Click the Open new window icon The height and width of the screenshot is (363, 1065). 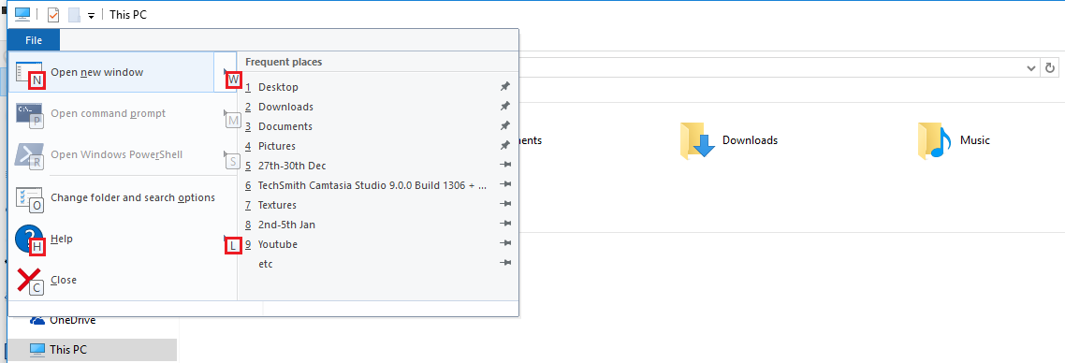coord(28,71)
